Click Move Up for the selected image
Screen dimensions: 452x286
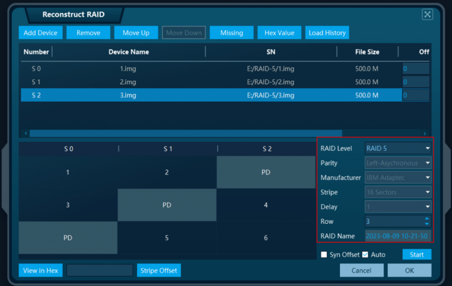[136, 32]
